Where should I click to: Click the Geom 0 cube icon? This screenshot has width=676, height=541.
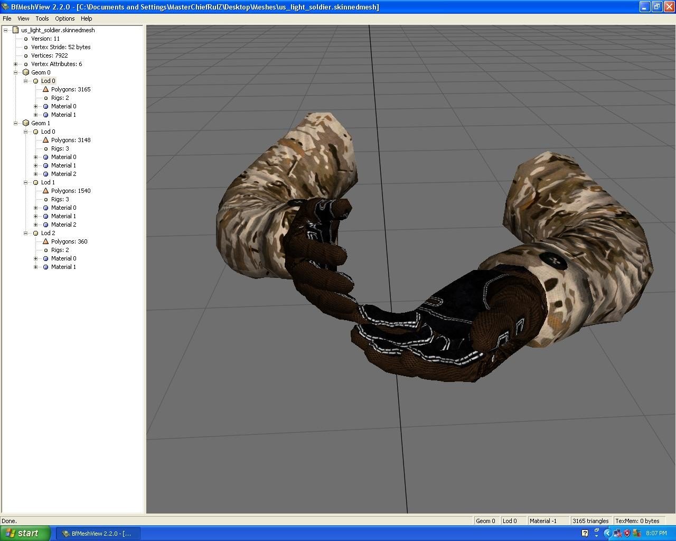tap(25, 72)
